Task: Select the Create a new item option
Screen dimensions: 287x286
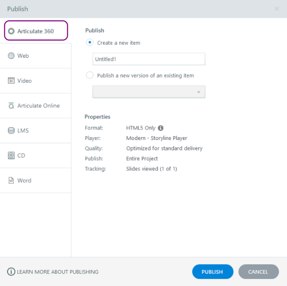Action: pos(90,42)
